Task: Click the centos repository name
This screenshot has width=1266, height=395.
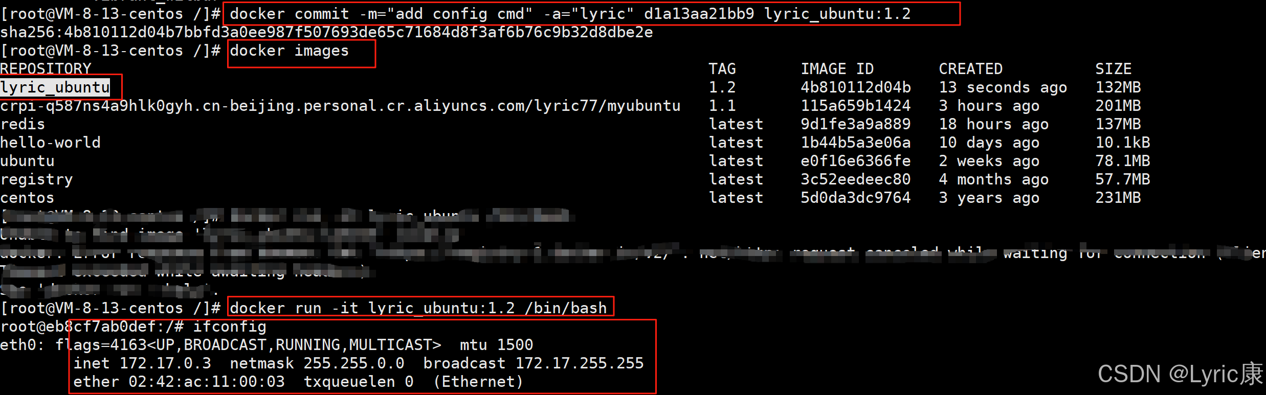Action: pyautogui.click(x=27, y=198)
